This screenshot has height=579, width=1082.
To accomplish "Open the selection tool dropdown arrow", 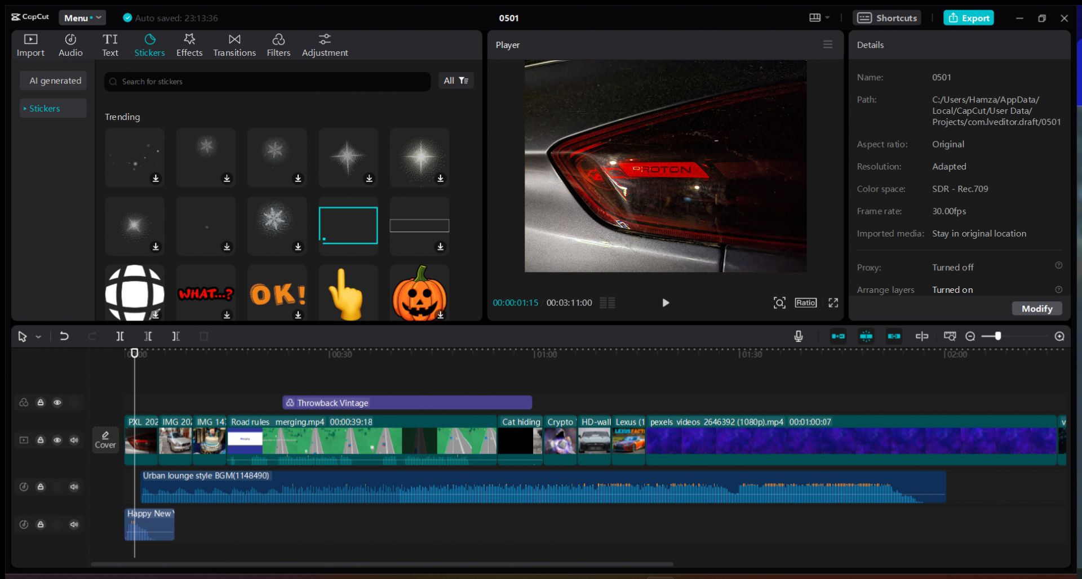I will tap(38, 336).
